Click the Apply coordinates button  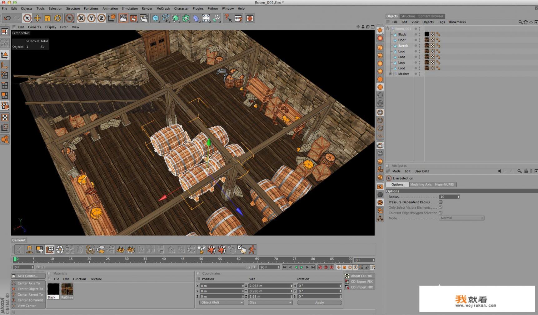(x=319, y=302)
